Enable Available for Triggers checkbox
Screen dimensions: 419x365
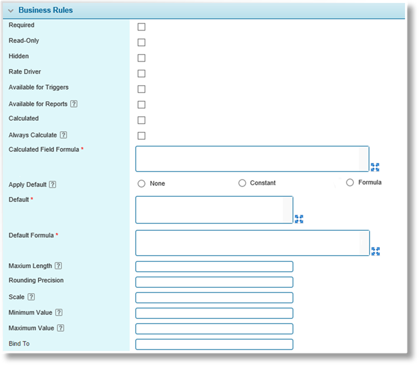click(142, 89)
